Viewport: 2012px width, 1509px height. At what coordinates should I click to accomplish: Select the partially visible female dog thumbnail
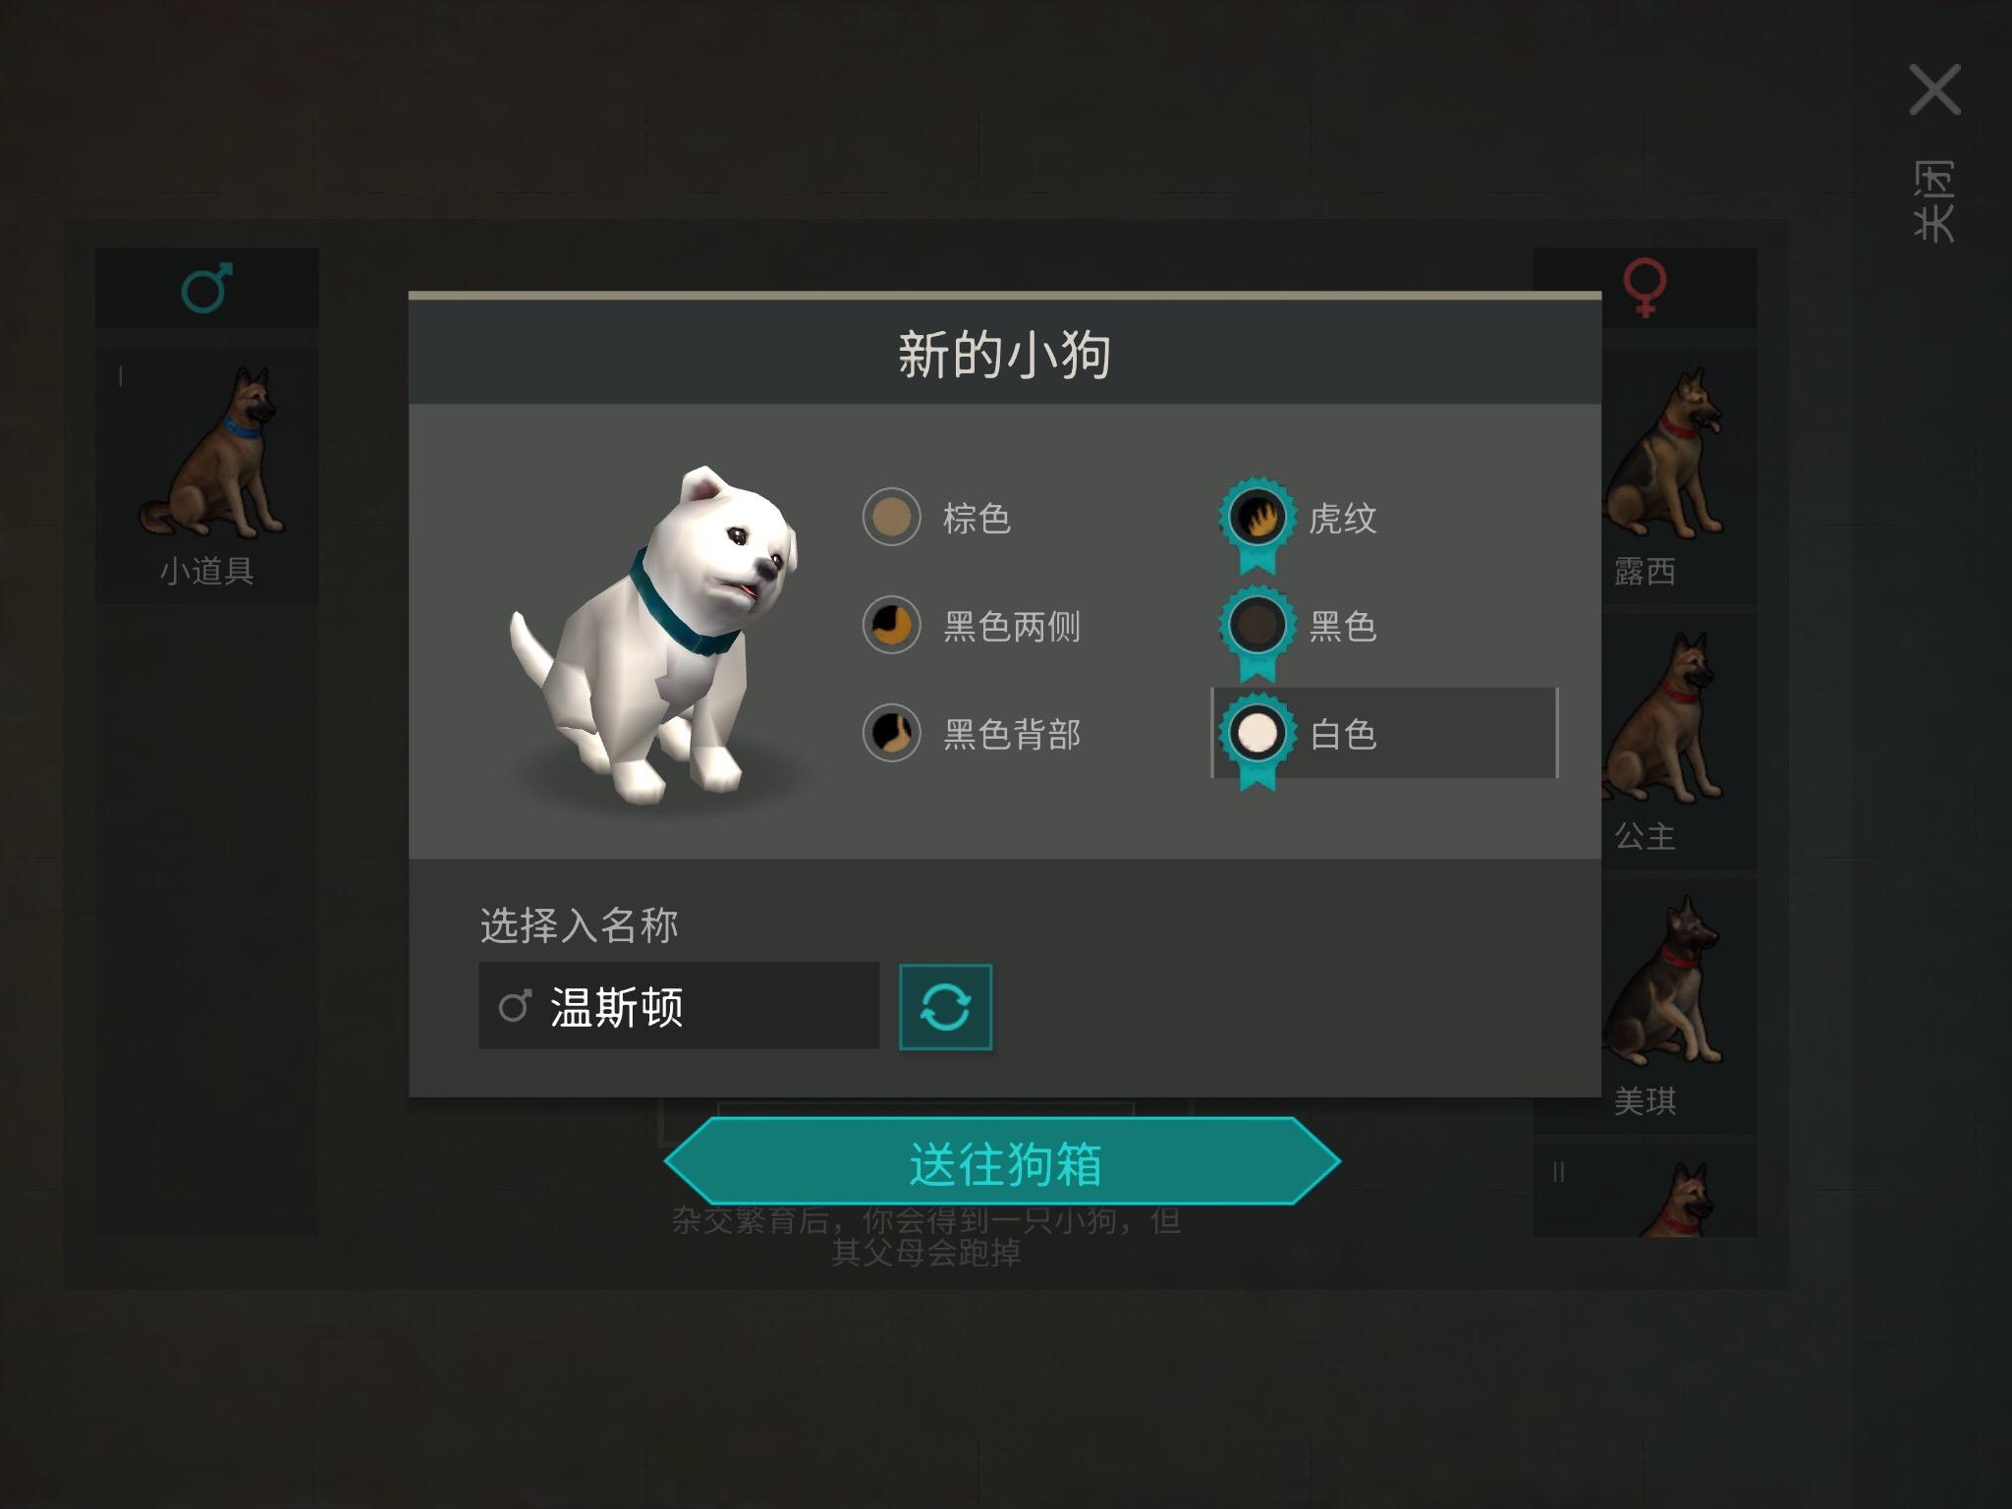[1645, 1190]
